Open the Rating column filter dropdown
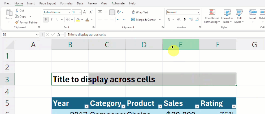The height and width of the screenshot is (114, 265). (234, 106)
